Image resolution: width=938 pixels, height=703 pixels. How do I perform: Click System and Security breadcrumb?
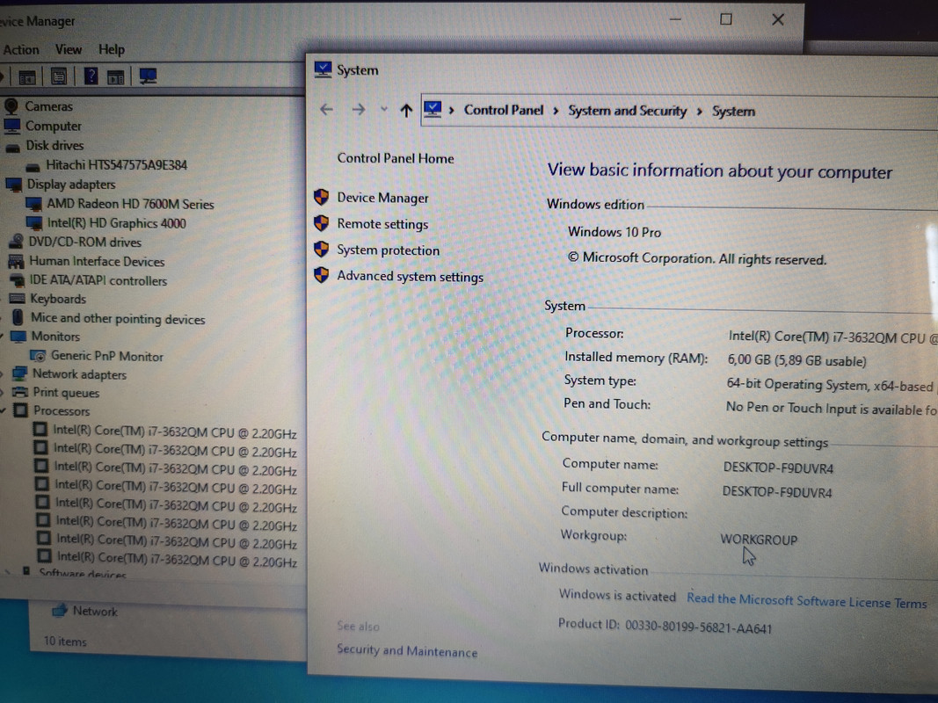tap(628, 111)
